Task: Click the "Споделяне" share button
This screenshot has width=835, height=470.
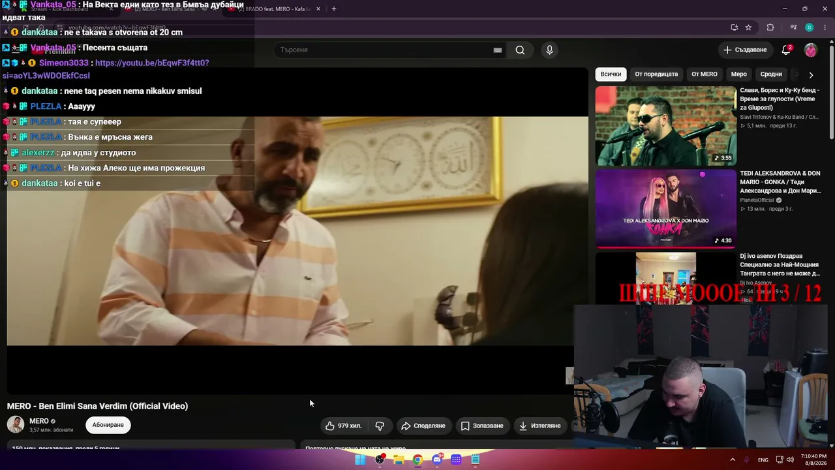Action: coord(423,426)
